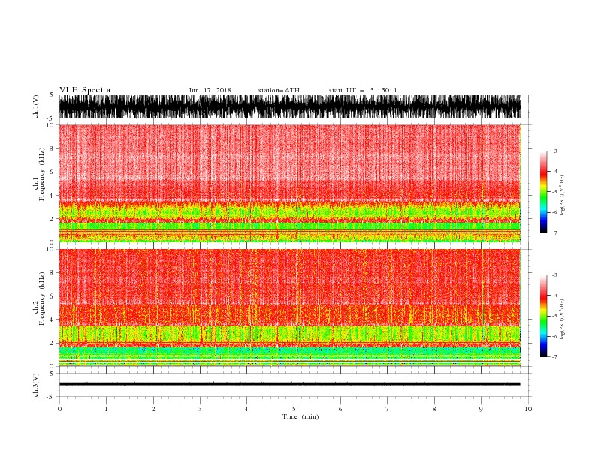Click the "2" kHz tick on ch.2 frequency axis
Viewport: 595px width, 459px height.
click(53, 343)
